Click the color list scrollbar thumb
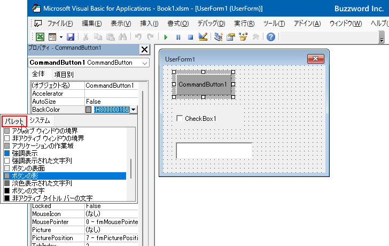Viewport: 389px width, 246px height. coord(131,168)
